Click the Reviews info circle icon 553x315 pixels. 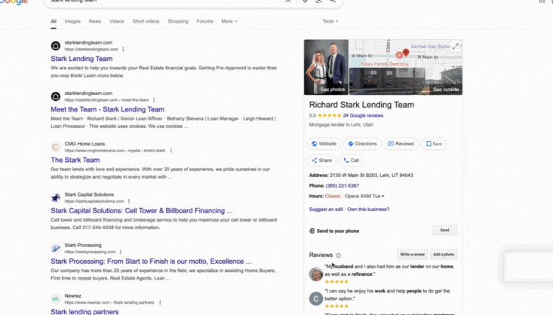tap(338, 255)
